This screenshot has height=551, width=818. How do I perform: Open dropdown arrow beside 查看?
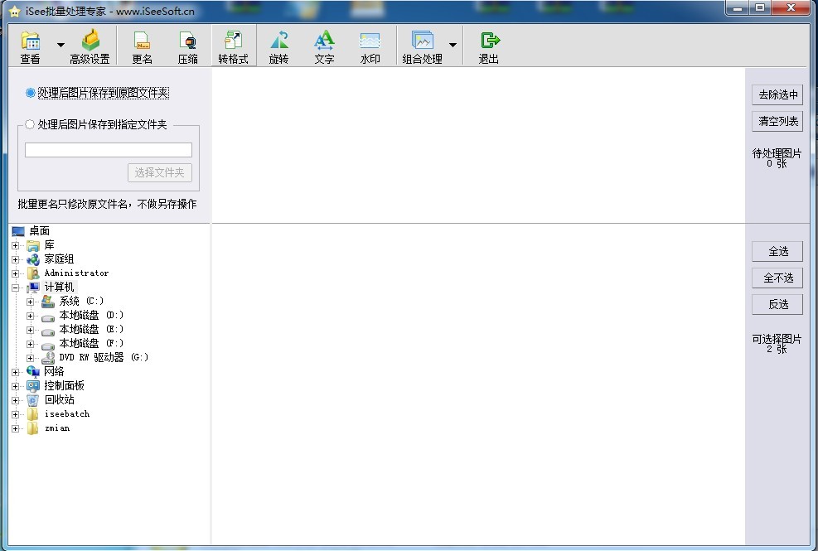(61, 45)
